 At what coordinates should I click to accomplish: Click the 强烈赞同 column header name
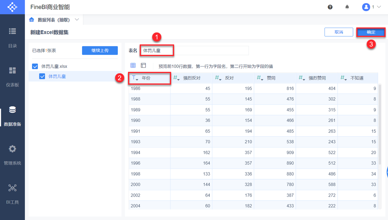click(x=317, y=78)
